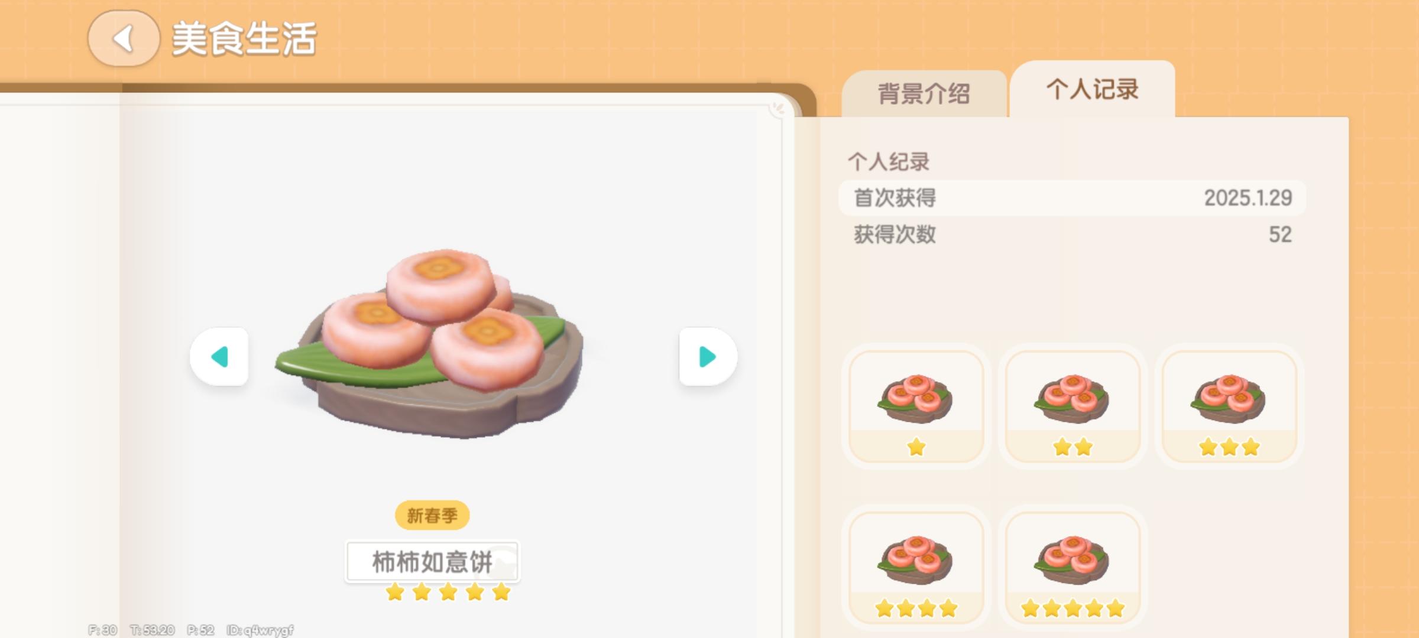Select the one-star dish thumbnail

[x=916, y=406]
